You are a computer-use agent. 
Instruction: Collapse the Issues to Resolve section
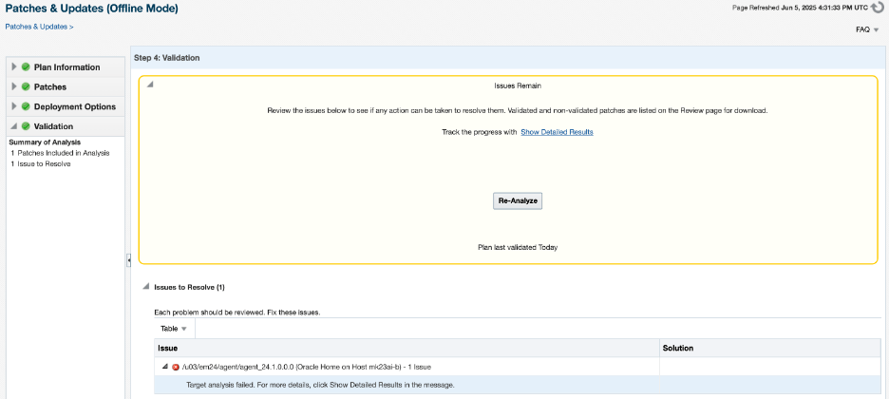pos(145,286)
